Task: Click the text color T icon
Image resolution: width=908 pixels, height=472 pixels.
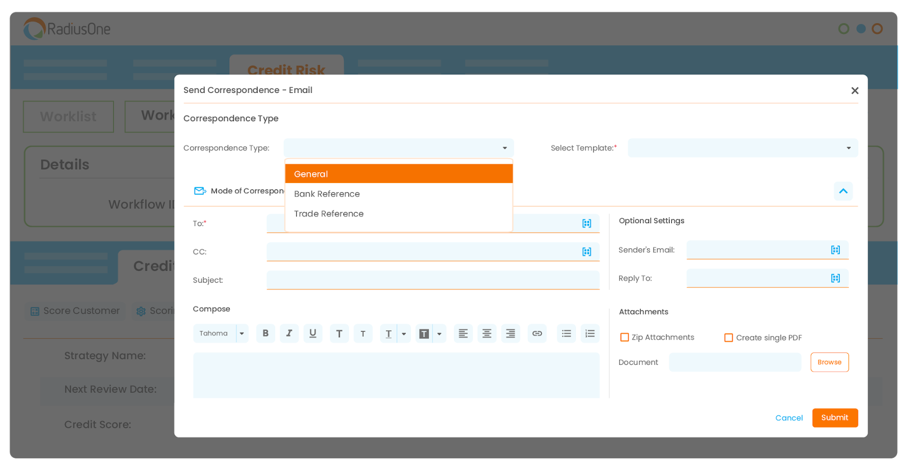Action: [389, 334]
